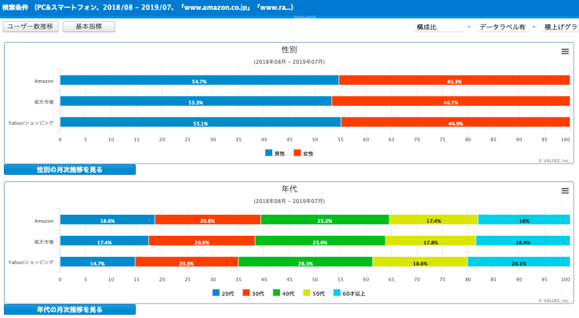Click Amazon 50代 17.4% segment
The image size is (579, 318).
point(433,219)
